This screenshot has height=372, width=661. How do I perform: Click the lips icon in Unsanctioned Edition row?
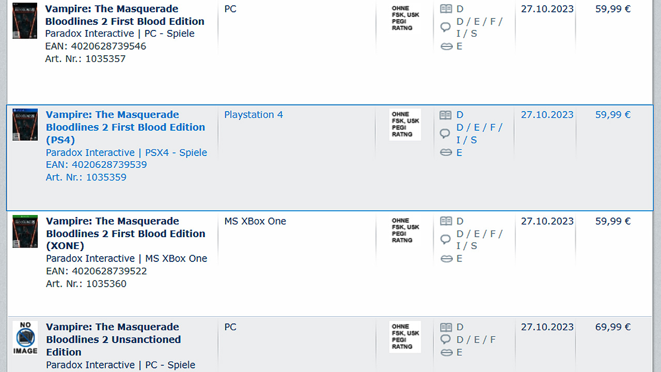[446, 352]
